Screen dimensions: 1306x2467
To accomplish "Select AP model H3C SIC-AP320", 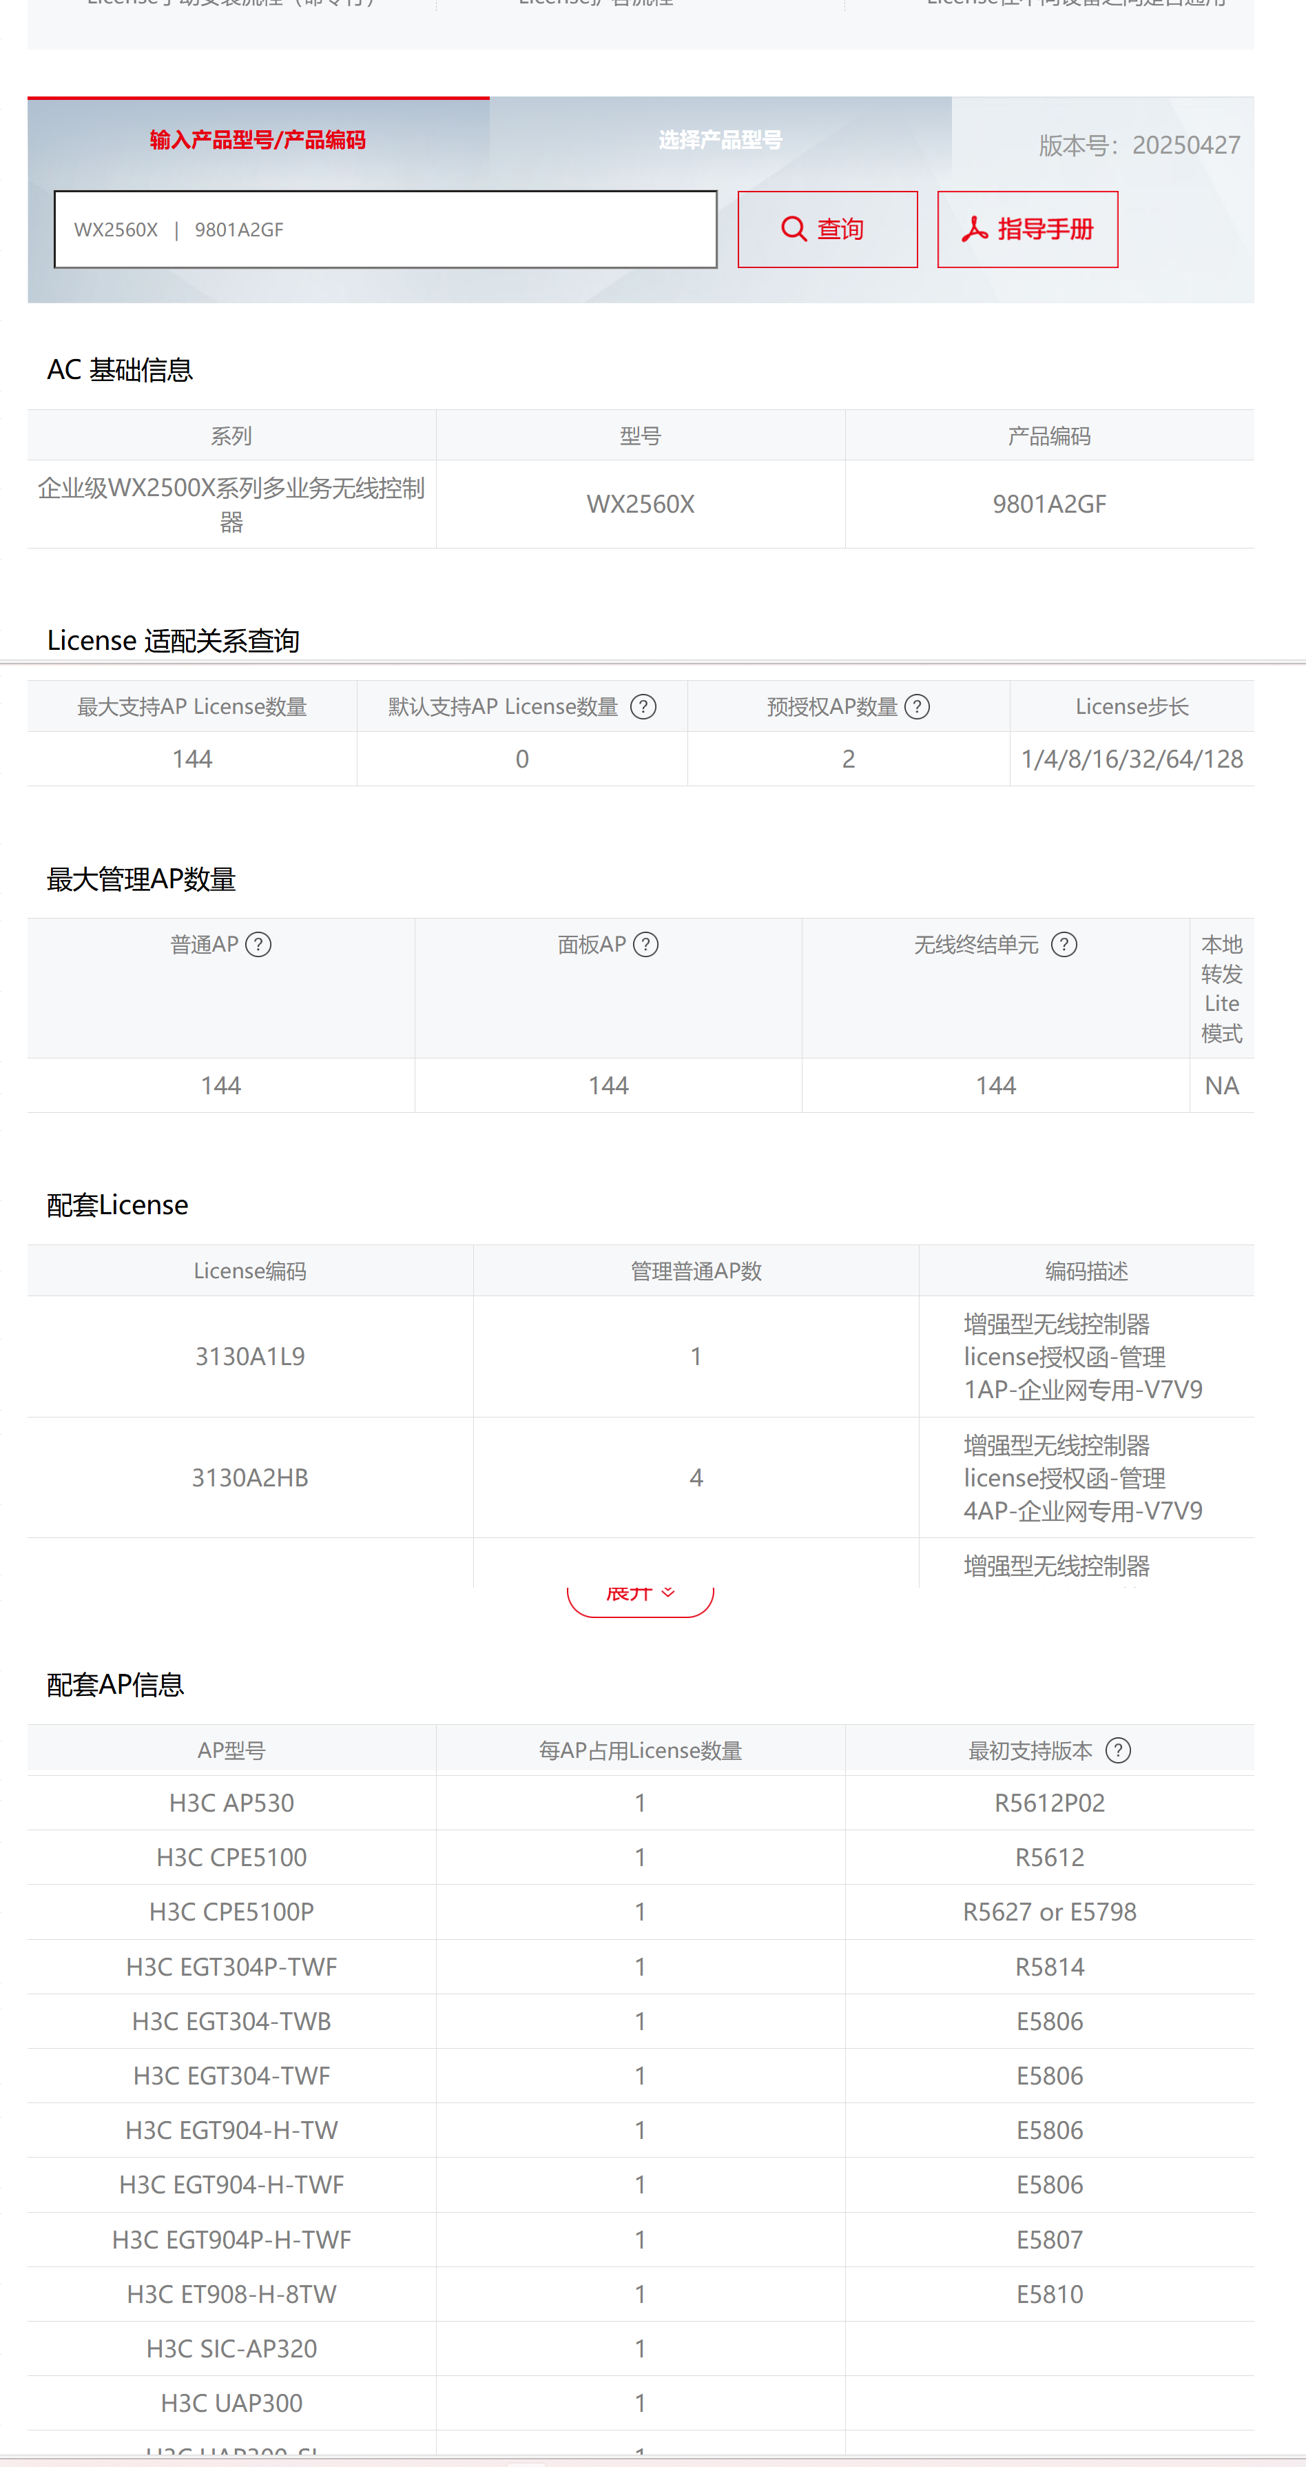I will [x=231, y=2350].
